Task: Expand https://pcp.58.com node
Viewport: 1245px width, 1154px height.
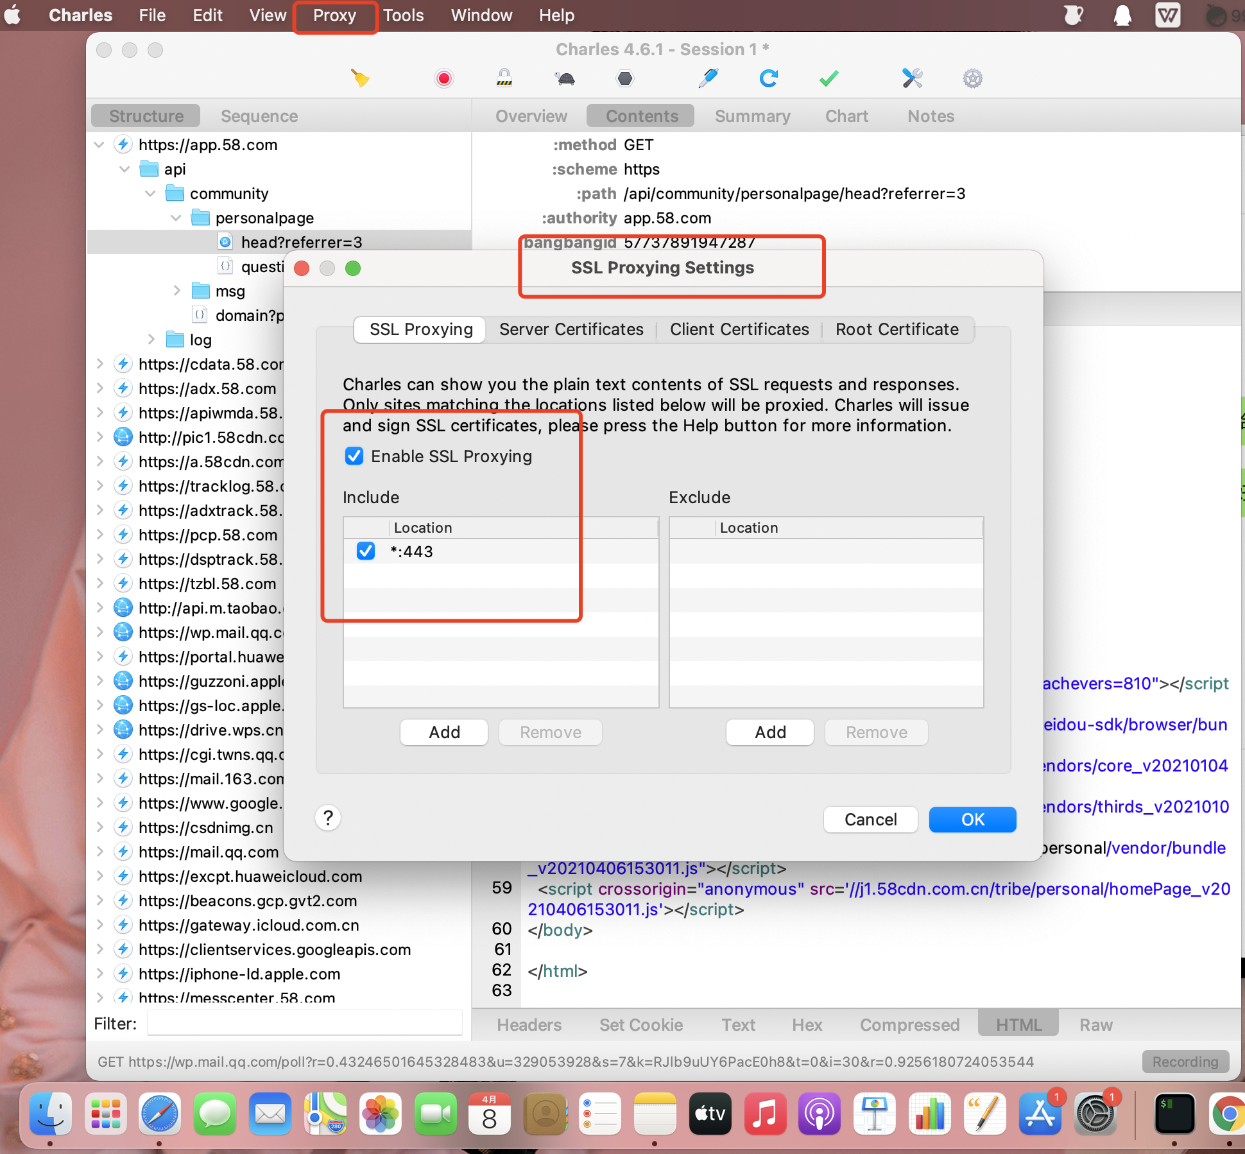Action: pos(99,535)
